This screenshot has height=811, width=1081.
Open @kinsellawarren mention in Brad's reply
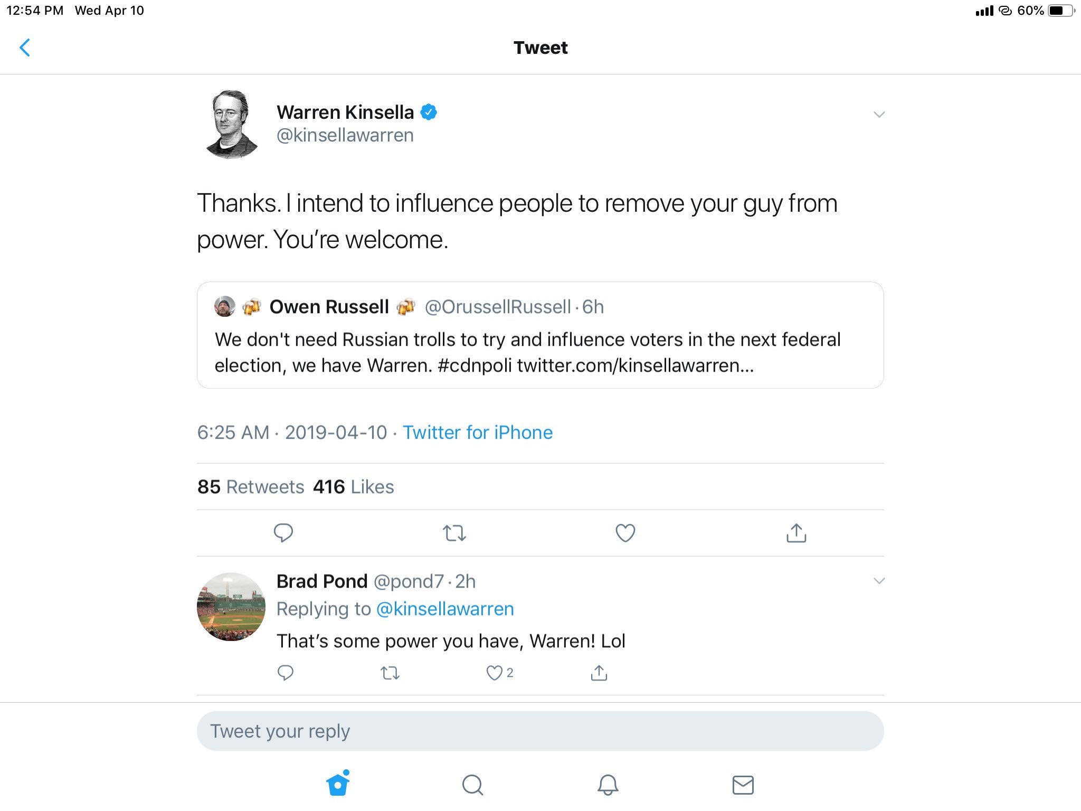pyautogui.click(x=445, y=609)
